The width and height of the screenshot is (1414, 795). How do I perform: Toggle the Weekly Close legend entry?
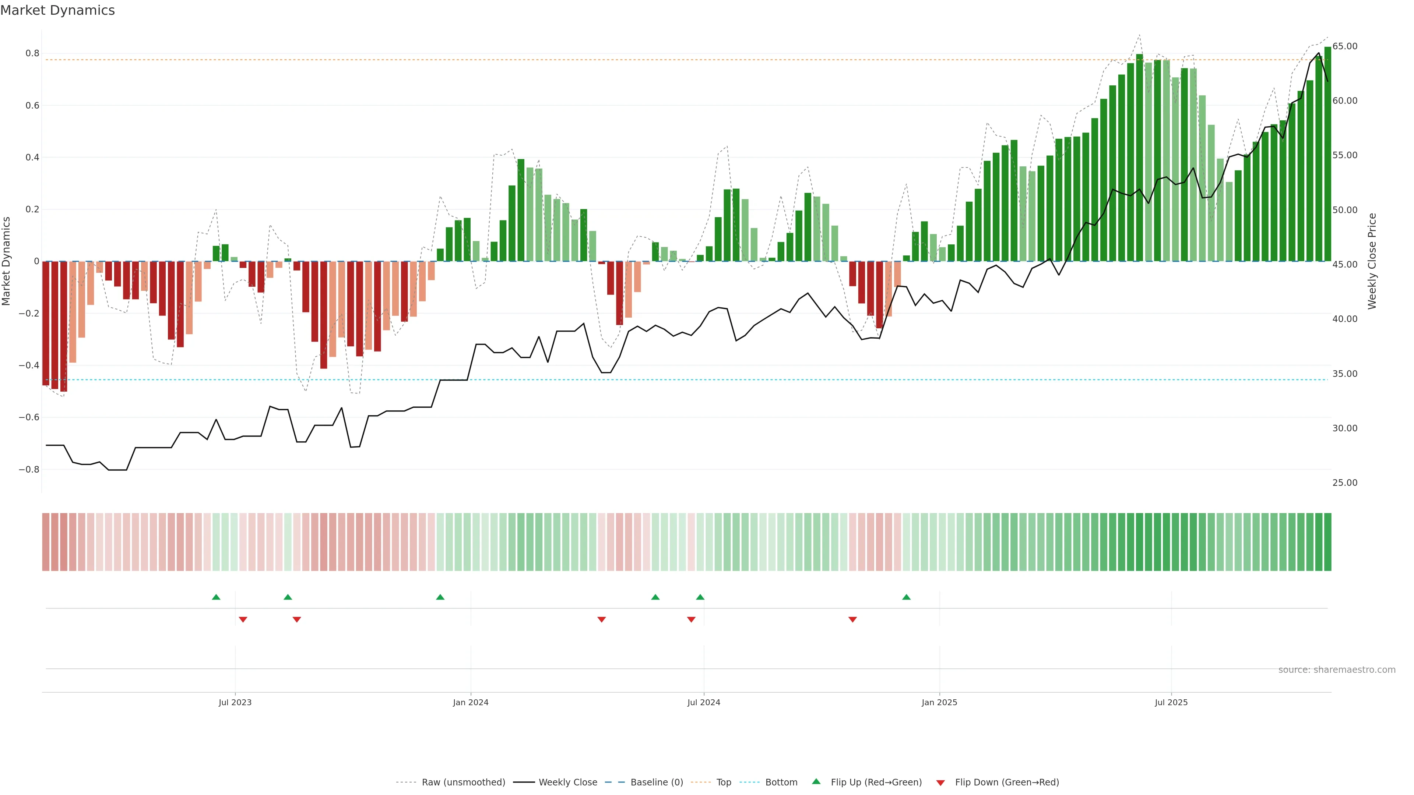(x=567, y=782)
